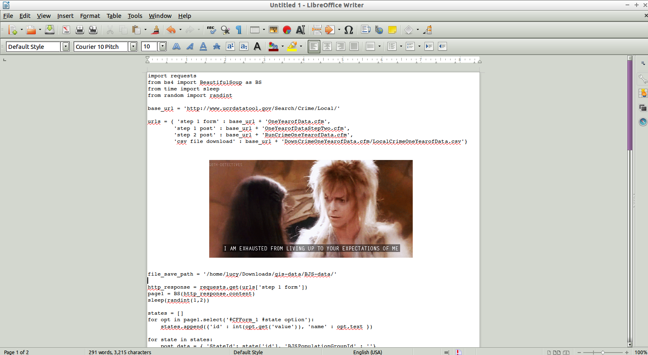Open the Table menu
Viewport: 648px width, 355px height.
[114, 16]
